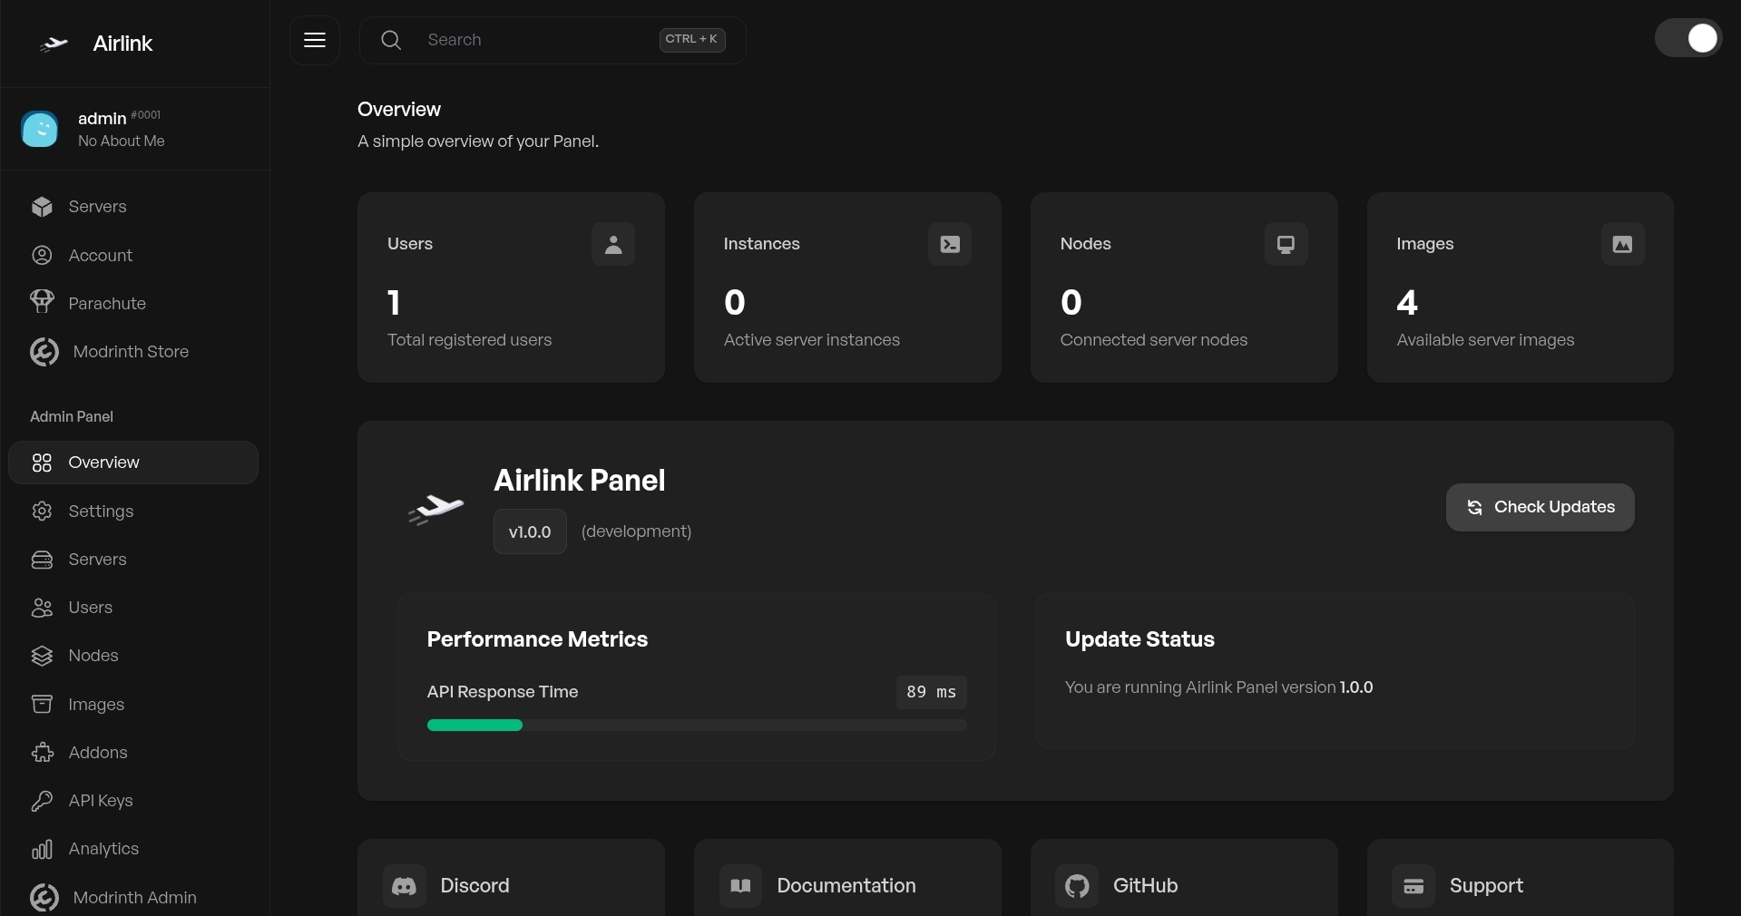Go to admin Settings page
This screenshot has width=1741, height=916.
pyautogui.click(x=101, y=512)
